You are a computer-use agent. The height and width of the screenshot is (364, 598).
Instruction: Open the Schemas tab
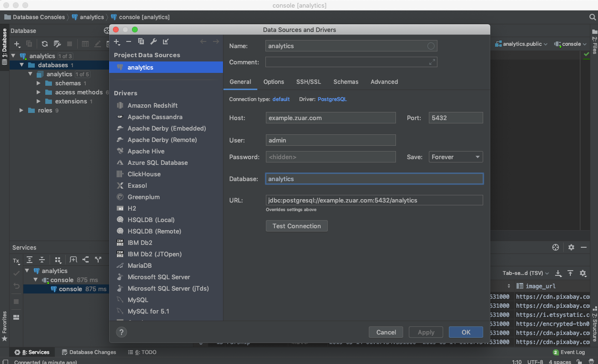(345, 82)
